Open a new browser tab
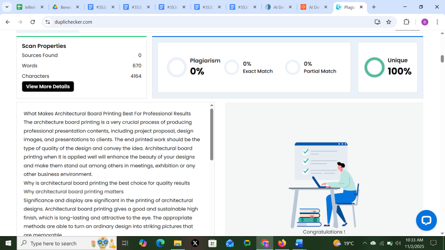The image size is (445, 250). [374, 7]
